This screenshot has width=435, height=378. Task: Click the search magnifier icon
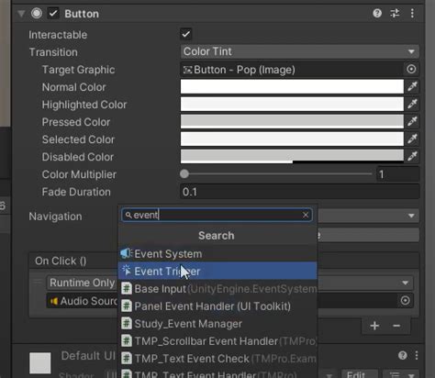128,215
